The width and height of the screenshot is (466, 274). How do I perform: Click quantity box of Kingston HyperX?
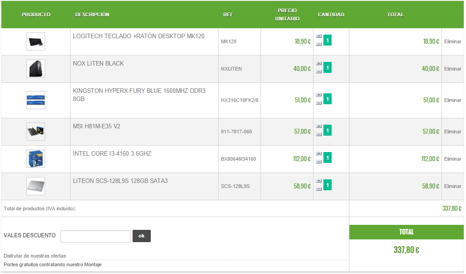pyautogui.click(x=328, y=99)
